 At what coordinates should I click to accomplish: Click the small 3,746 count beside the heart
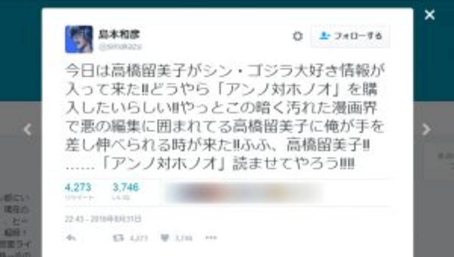click(183, 238)
